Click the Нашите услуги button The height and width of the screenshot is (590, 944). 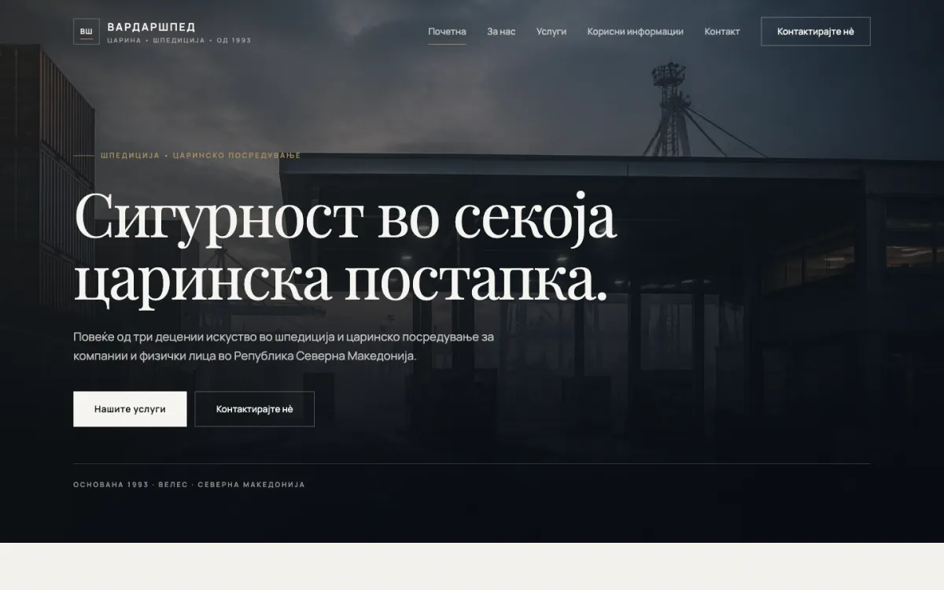[x=130, y=409]
